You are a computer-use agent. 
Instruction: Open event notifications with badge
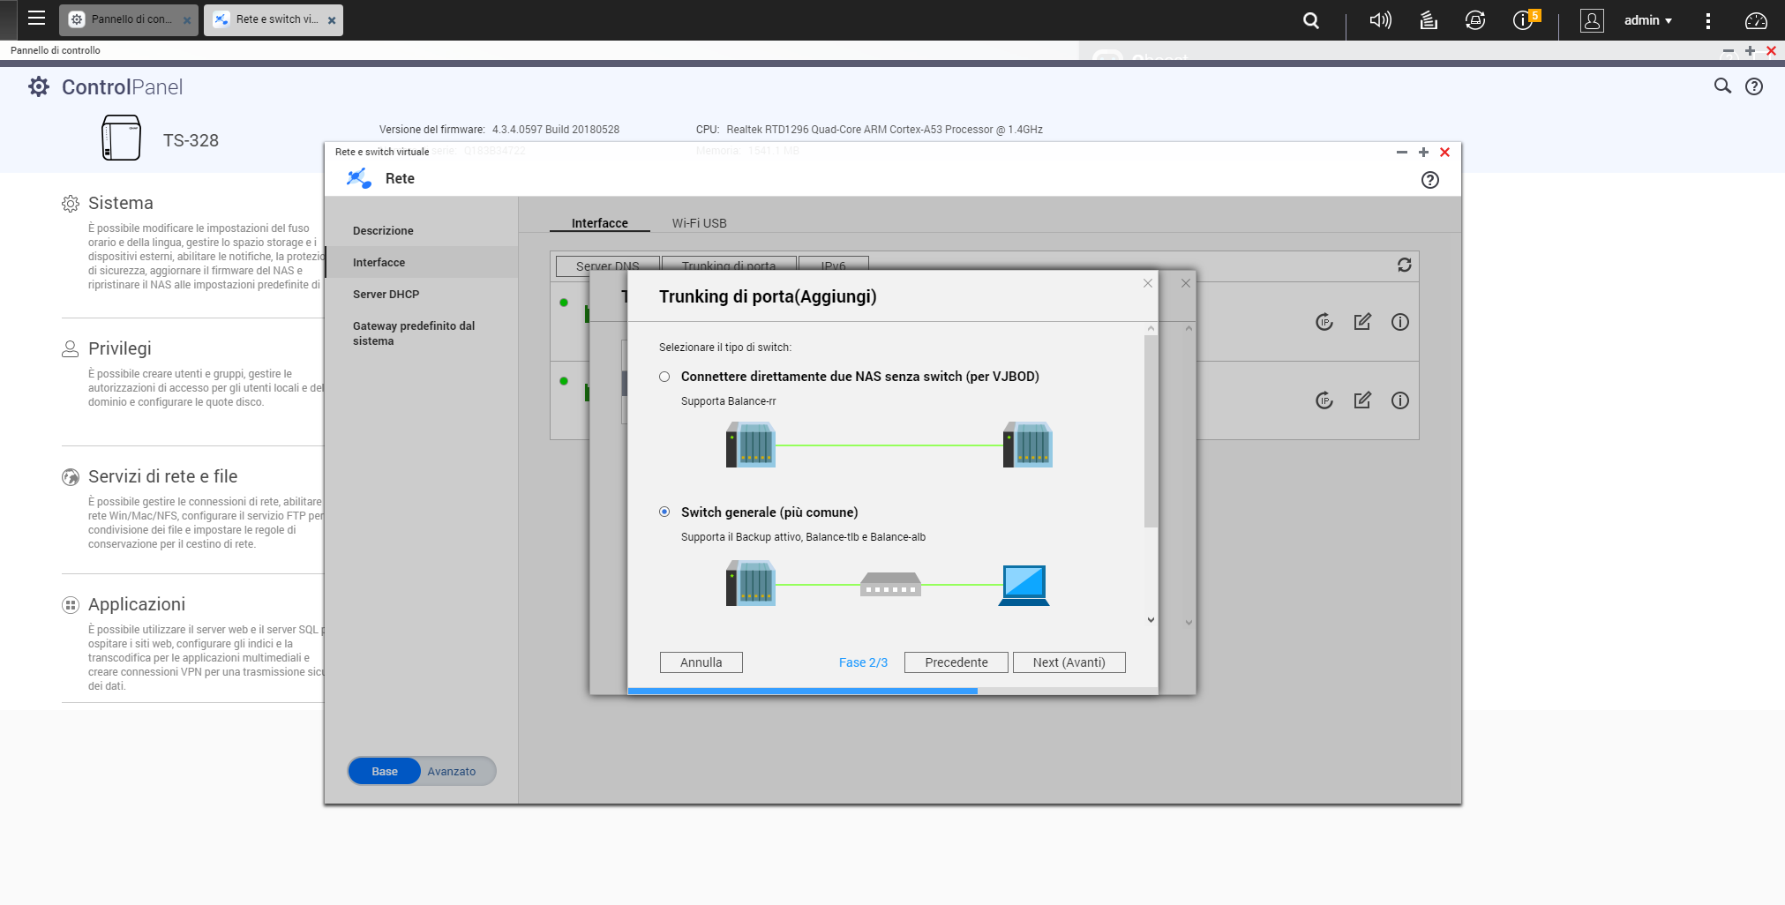1524,20
